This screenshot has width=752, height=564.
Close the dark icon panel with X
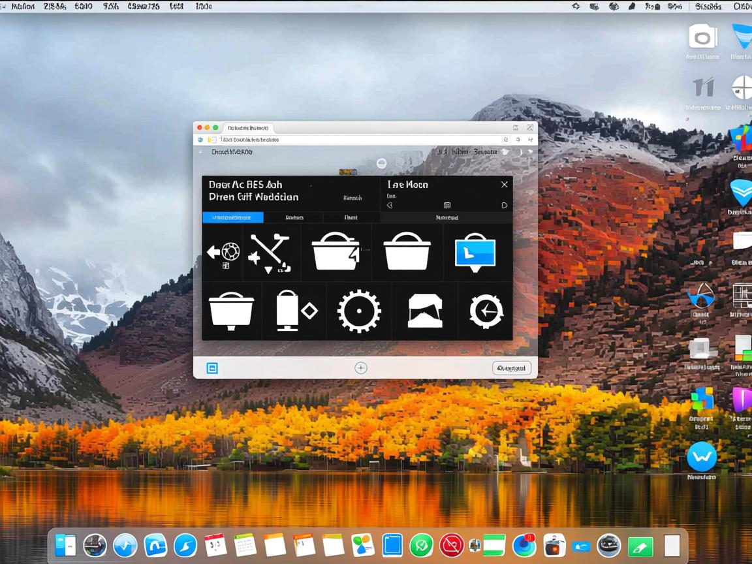click(504, 185)
